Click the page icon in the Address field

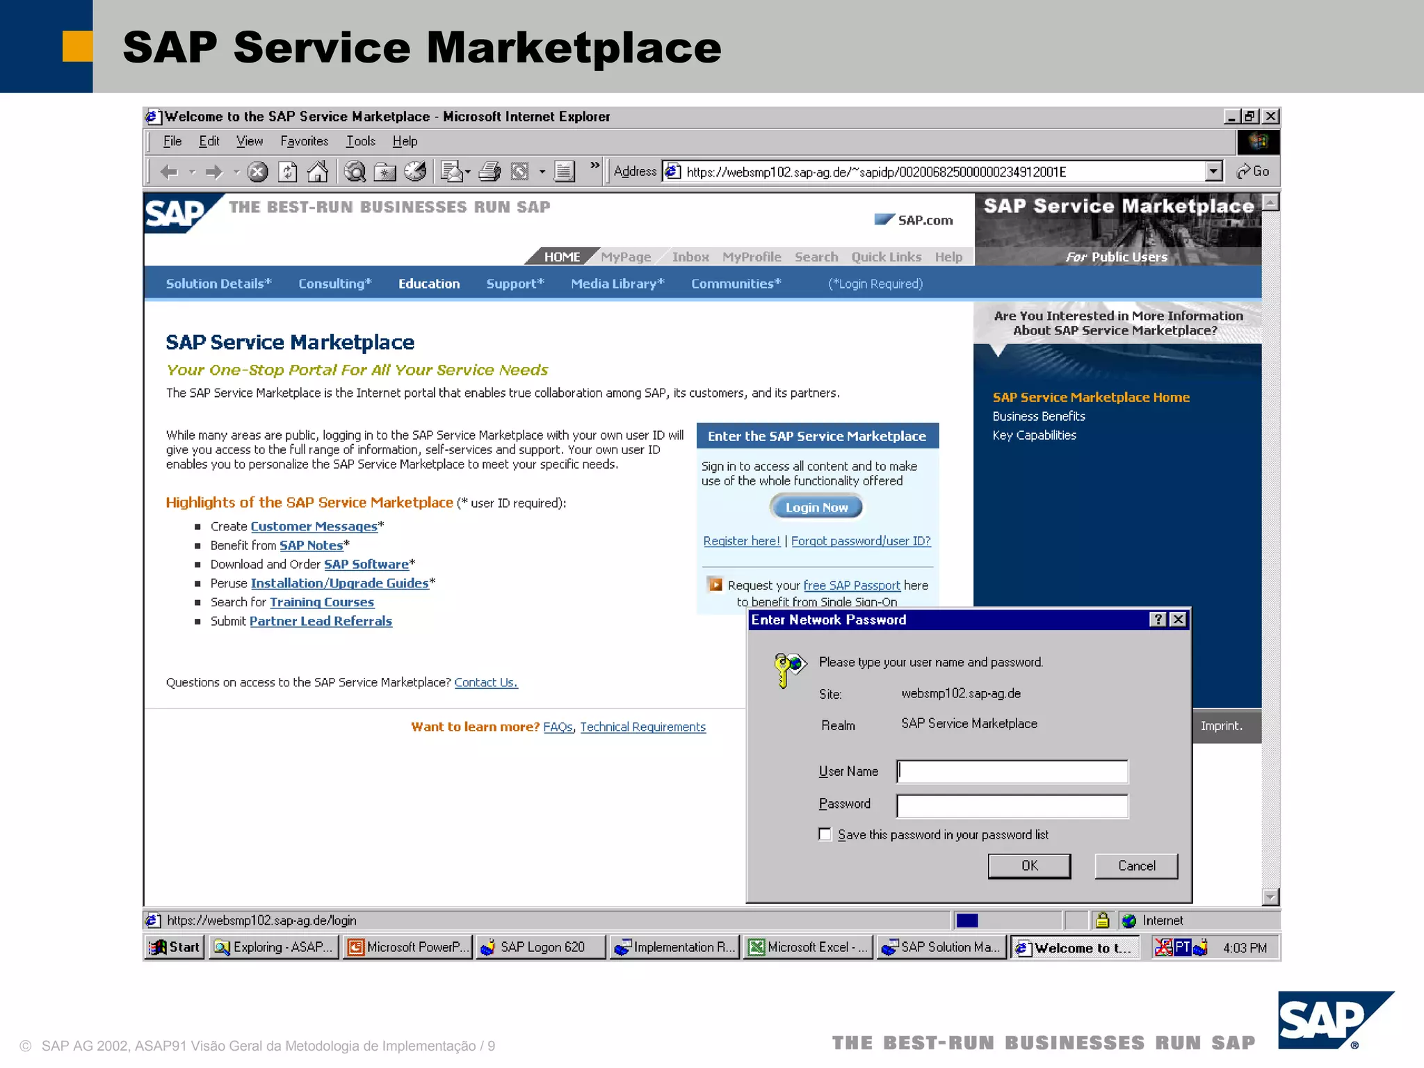[673, 171]
